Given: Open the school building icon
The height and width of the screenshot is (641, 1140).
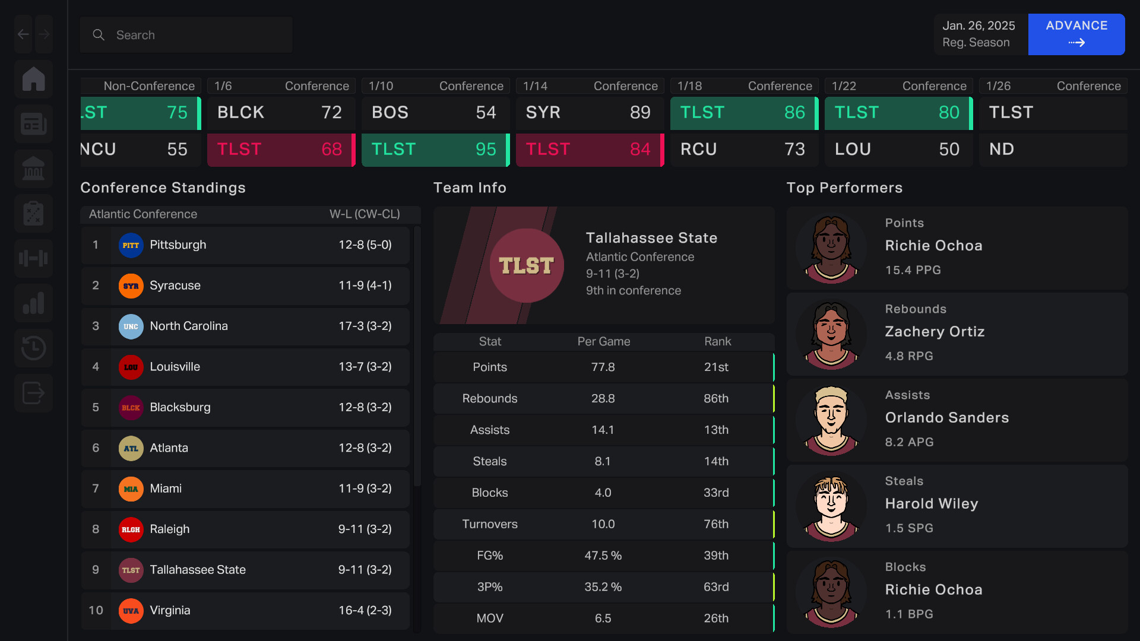Looking at the screenshot, I should (33, 169).
